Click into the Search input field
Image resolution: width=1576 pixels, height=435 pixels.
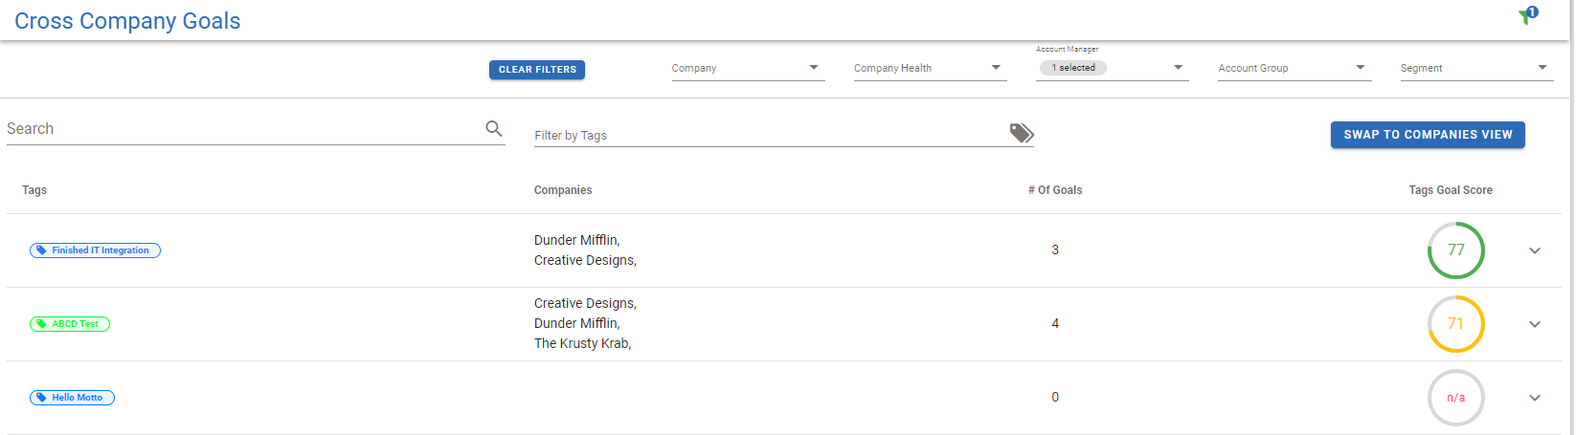tap(244, 129)
